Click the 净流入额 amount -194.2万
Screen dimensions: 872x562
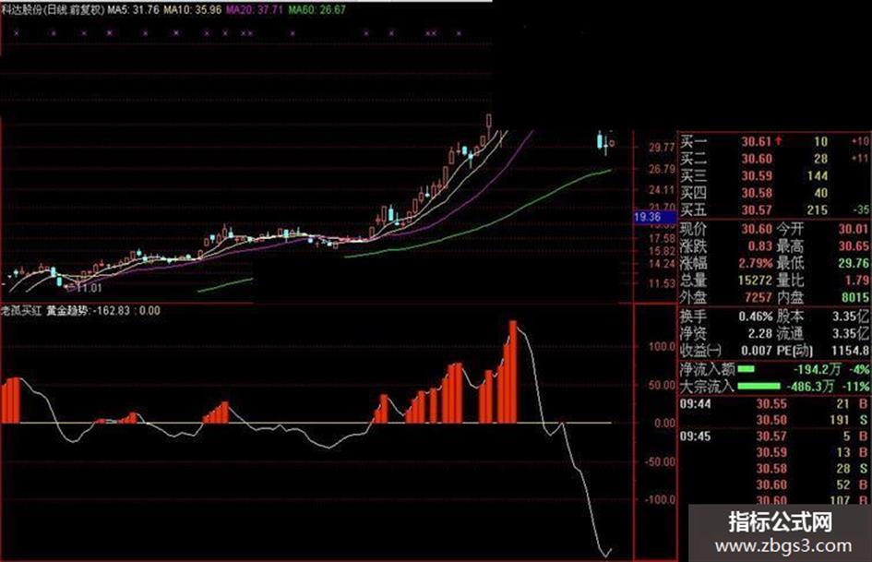pyautogui.click(x=817, y=369)
